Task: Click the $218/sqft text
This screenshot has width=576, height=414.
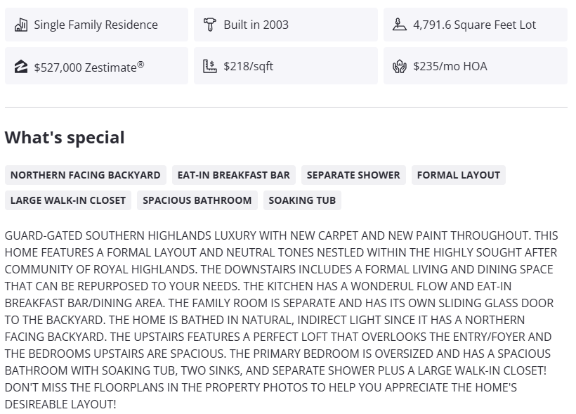Action: point(248,67)
